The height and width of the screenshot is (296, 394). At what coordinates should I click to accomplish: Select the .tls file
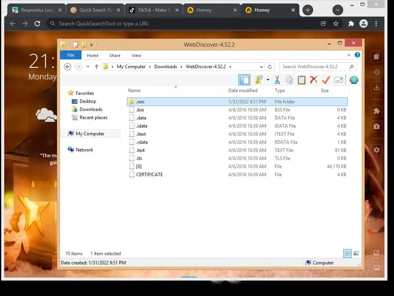click(237, 158)
